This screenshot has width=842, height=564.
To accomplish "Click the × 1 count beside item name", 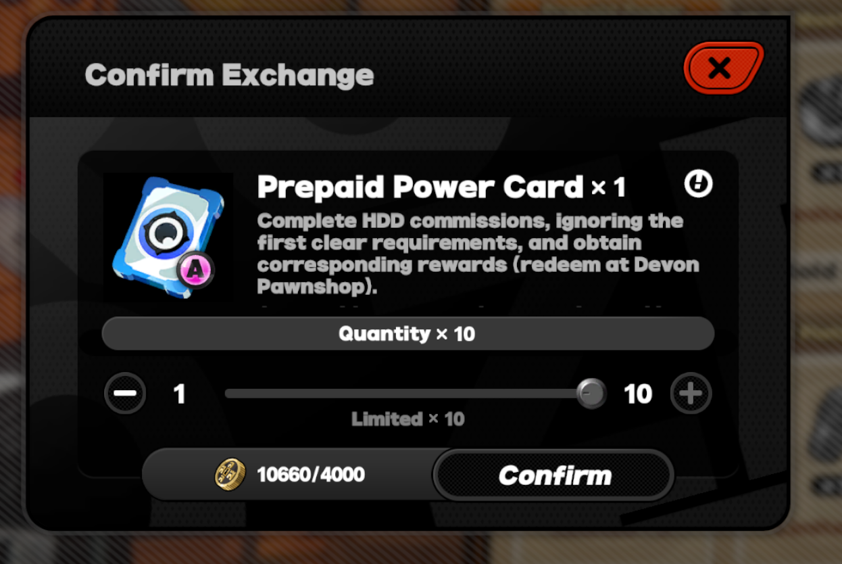I will click(x=608, y=189).
